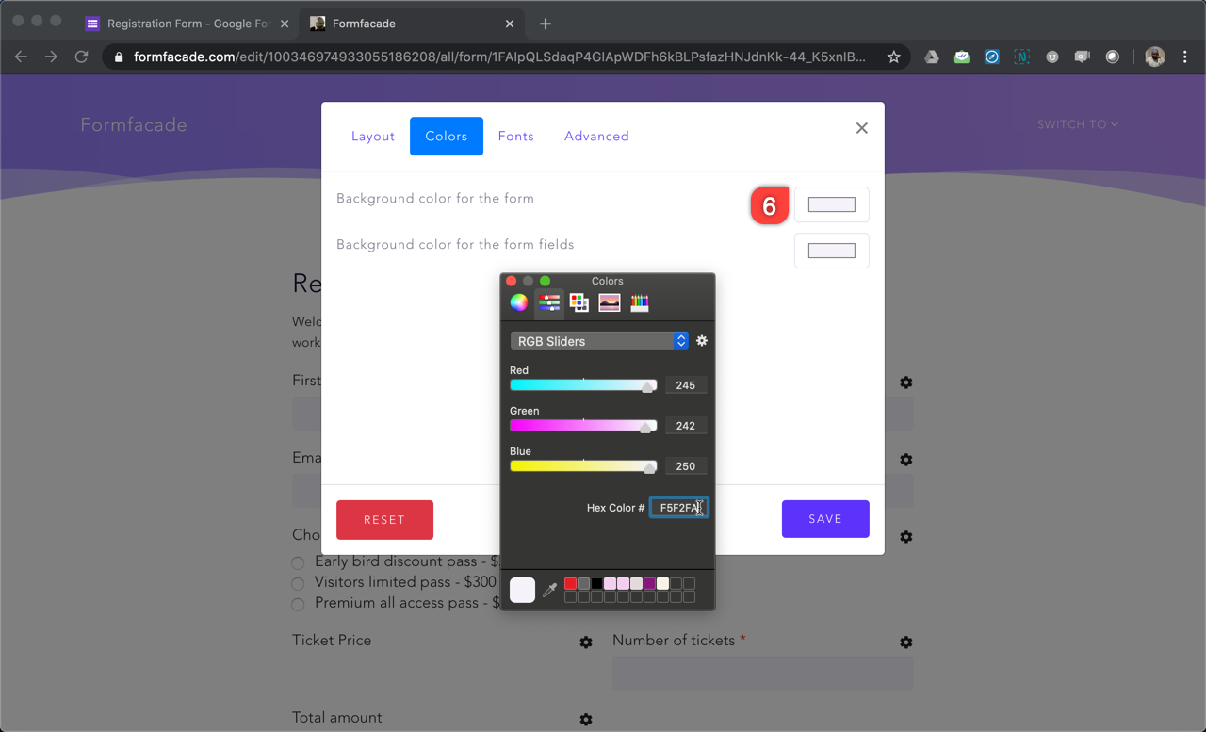Open form fields background color swatch
Image resolution: width=1206 pixels, height=732 pixels.
tap(831, 251)
